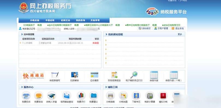This screenshot has height=108, width=221.
Task: Click the 快速通道 banner
Action: click(33, 76)
